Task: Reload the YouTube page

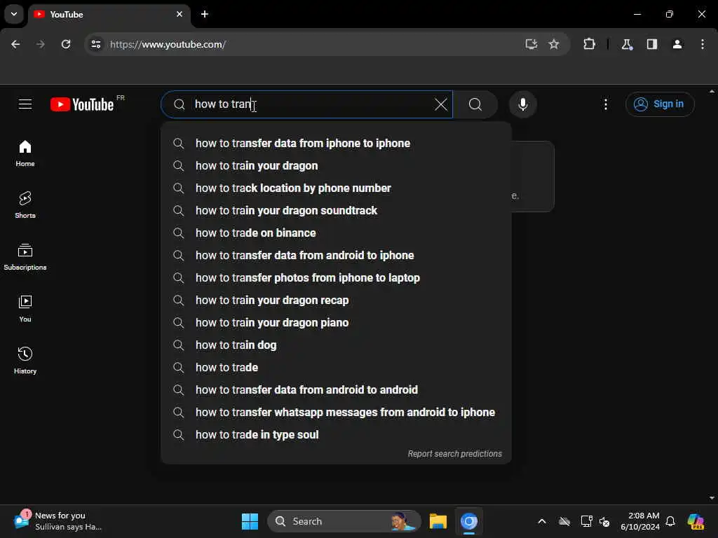Action: point(66,44)
